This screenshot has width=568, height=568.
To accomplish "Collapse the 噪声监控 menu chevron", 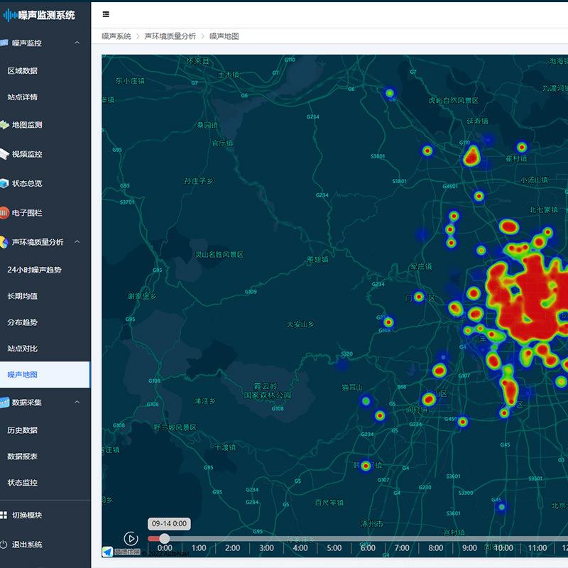I will pos(77,43).
